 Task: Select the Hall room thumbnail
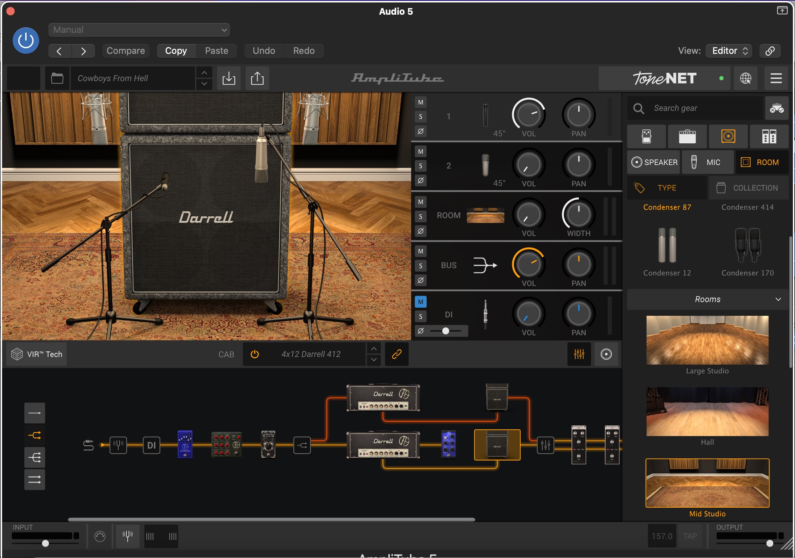[708, 412]
